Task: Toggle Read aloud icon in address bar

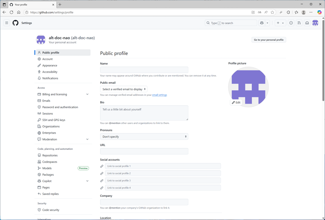Action: click(266, 12)
